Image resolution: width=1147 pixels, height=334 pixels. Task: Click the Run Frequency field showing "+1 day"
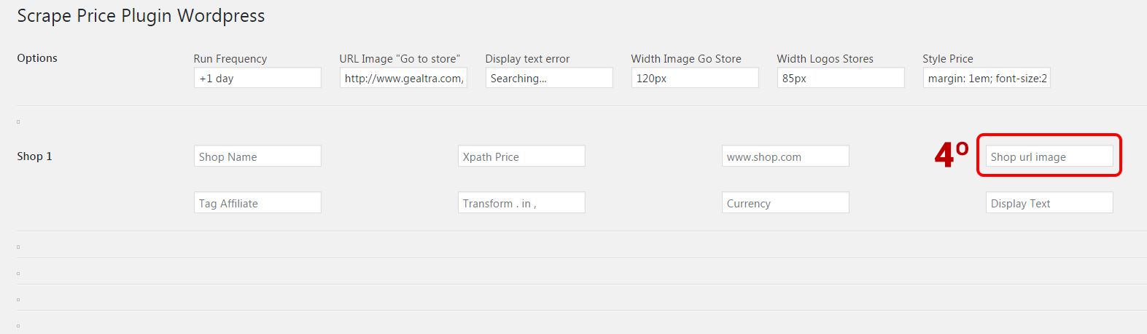point(257,78)
